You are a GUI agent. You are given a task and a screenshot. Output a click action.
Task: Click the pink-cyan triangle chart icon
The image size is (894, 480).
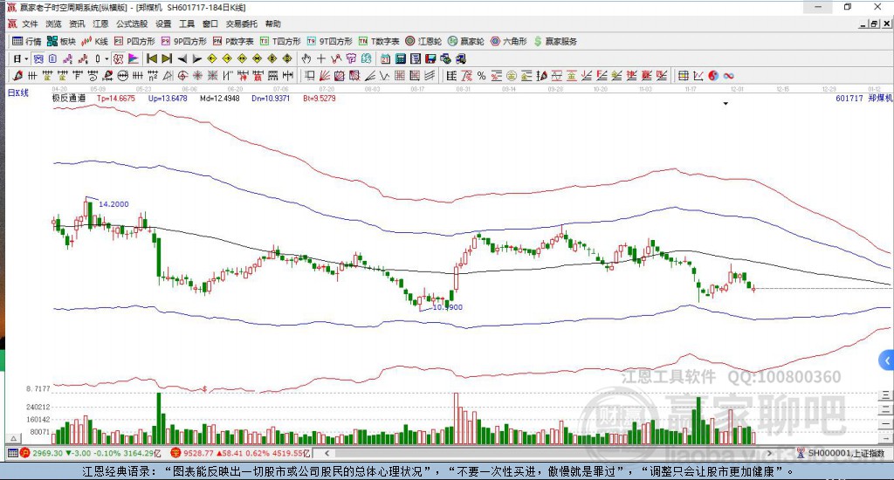coord(133,58)
